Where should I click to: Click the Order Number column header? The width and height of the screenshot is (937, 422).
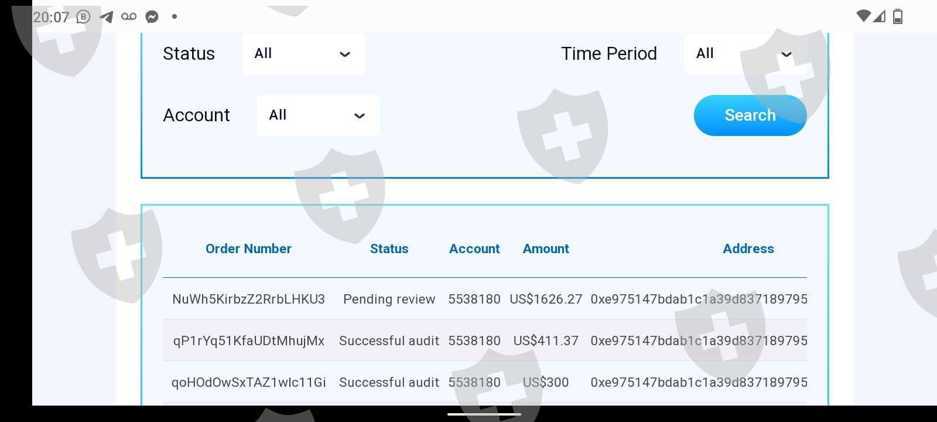pos(248,249)
